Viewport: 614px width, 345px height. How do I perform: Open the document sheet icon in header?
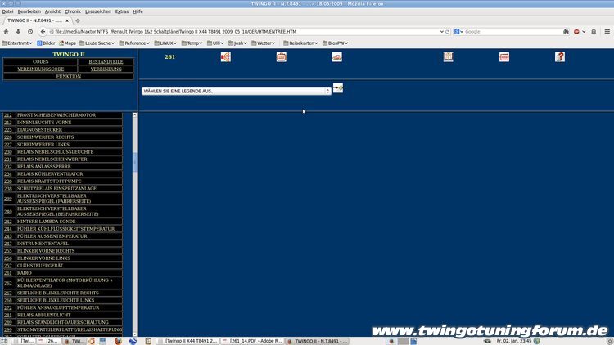click(448, 56)
